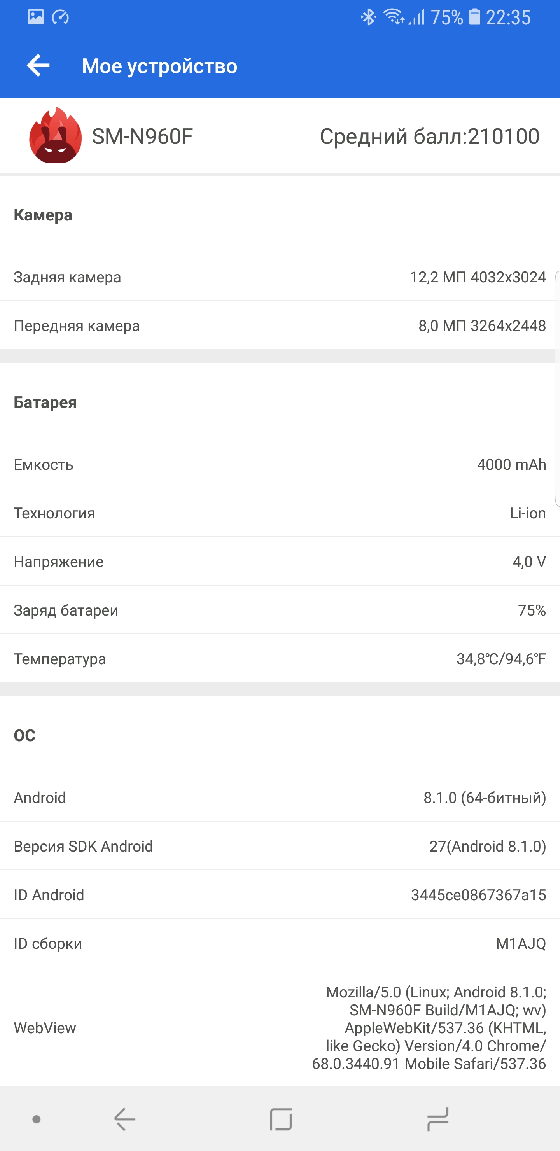Image resolution: width=560 pixels, height=1151 pixels.
Task: Tap the Wi-Fi status bar icon
Action: coord(394,17)
